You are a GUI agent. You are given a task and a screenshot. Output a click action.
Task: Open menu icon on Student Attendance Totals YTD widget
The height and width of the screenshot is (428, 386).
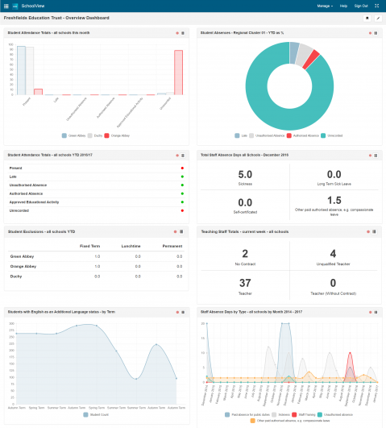183,156
